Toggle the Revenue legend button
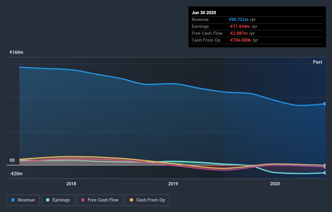332x212 pixels. coord(23,200)
